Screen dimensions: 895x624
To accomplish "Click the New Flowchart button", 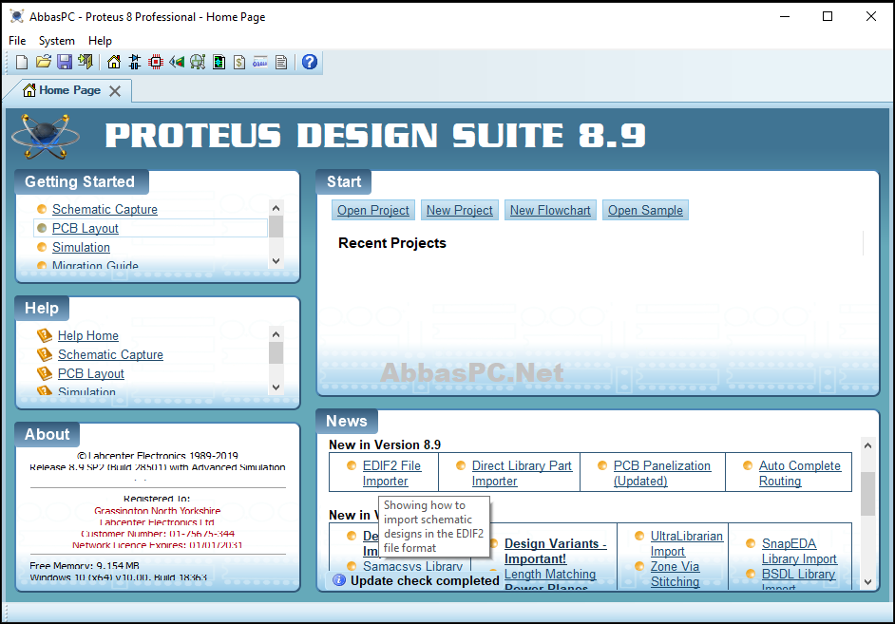I will click(550, 210).
